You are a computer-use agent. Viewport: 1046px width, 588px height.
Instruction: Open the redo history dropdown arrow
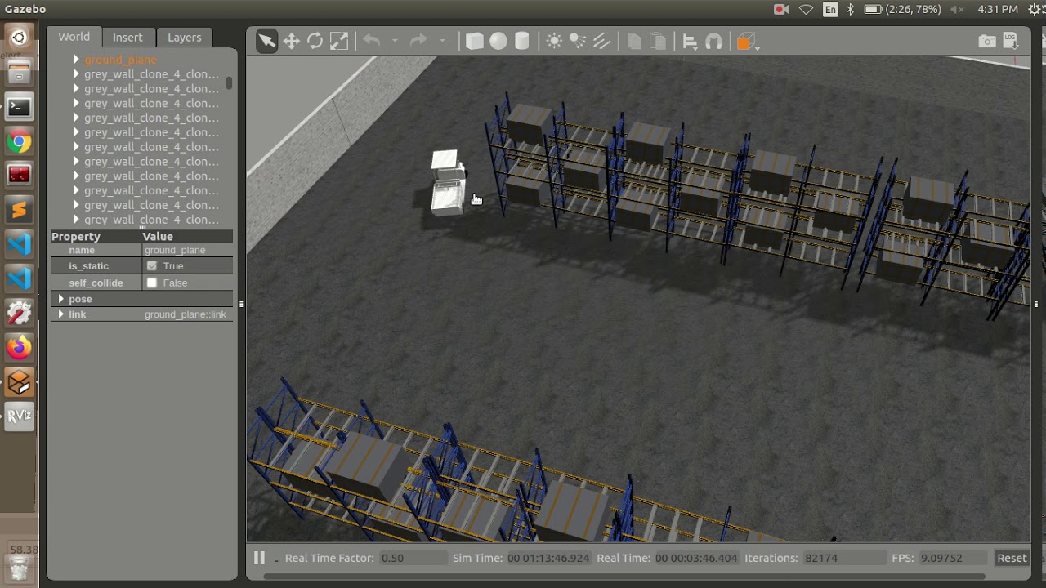[x=442, y=40]
